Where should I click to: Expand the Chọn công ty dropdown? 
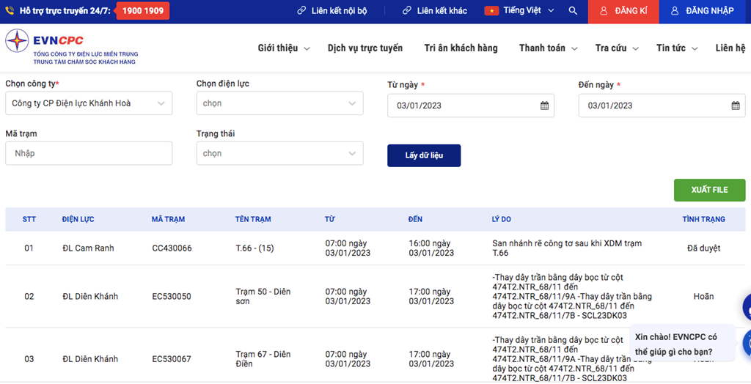[x=89, y=103]
